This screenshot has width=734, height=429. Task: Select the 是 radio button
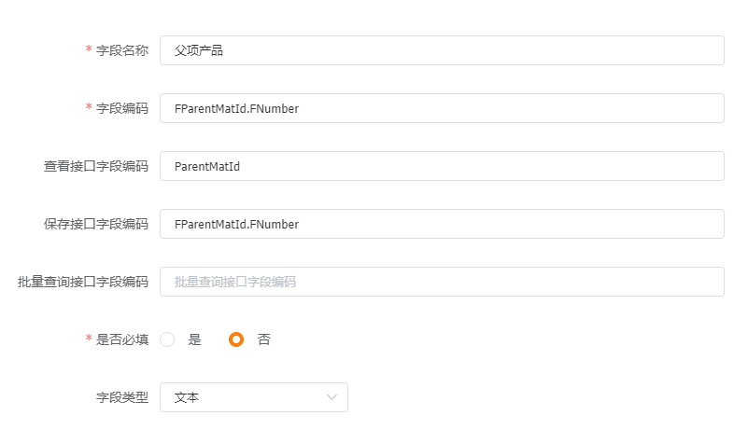point(167,339)
